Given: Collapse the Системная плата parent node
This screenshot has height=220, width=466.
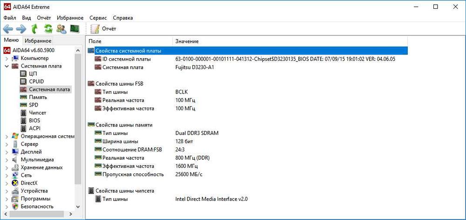Looking at the screenshot, I should (7, 66).
